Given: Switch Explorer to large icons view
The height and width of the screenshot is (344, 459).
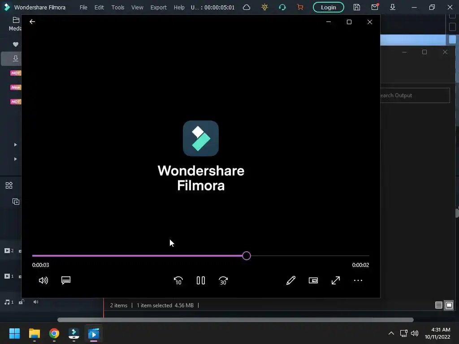Looking at the screenshot, I should [x=449, y=305].
